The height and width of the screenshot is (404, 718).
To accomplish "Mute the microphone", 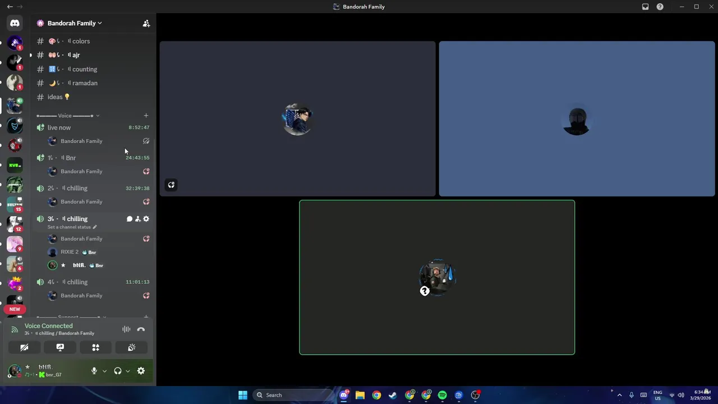I will point(94,371).
